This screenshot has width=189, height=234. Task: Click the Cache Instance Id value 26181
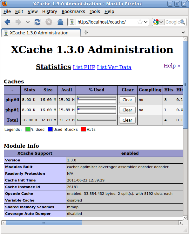click(x=72, y=187)
